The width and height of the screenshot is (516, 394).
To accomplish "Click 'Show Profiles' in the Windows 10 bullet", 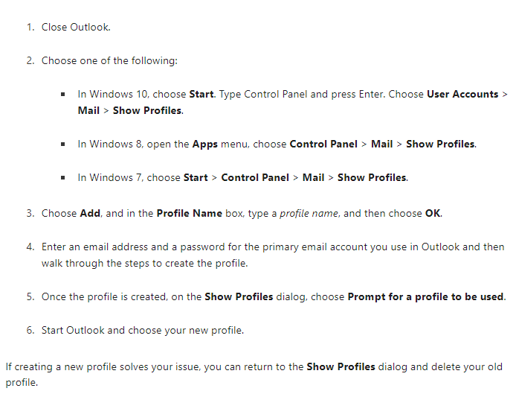I will (147, 110).
